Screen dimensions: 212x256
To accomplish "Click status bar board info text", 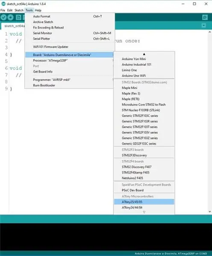I will pos(171,253).
